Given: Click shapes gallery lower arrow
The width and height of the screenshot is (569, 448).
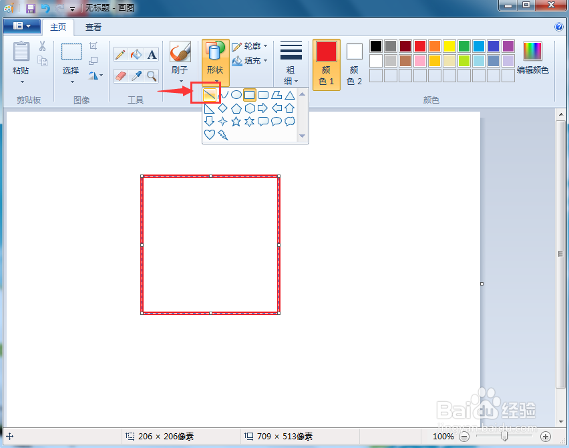Looking at the screenshot, I should (303, 136).
